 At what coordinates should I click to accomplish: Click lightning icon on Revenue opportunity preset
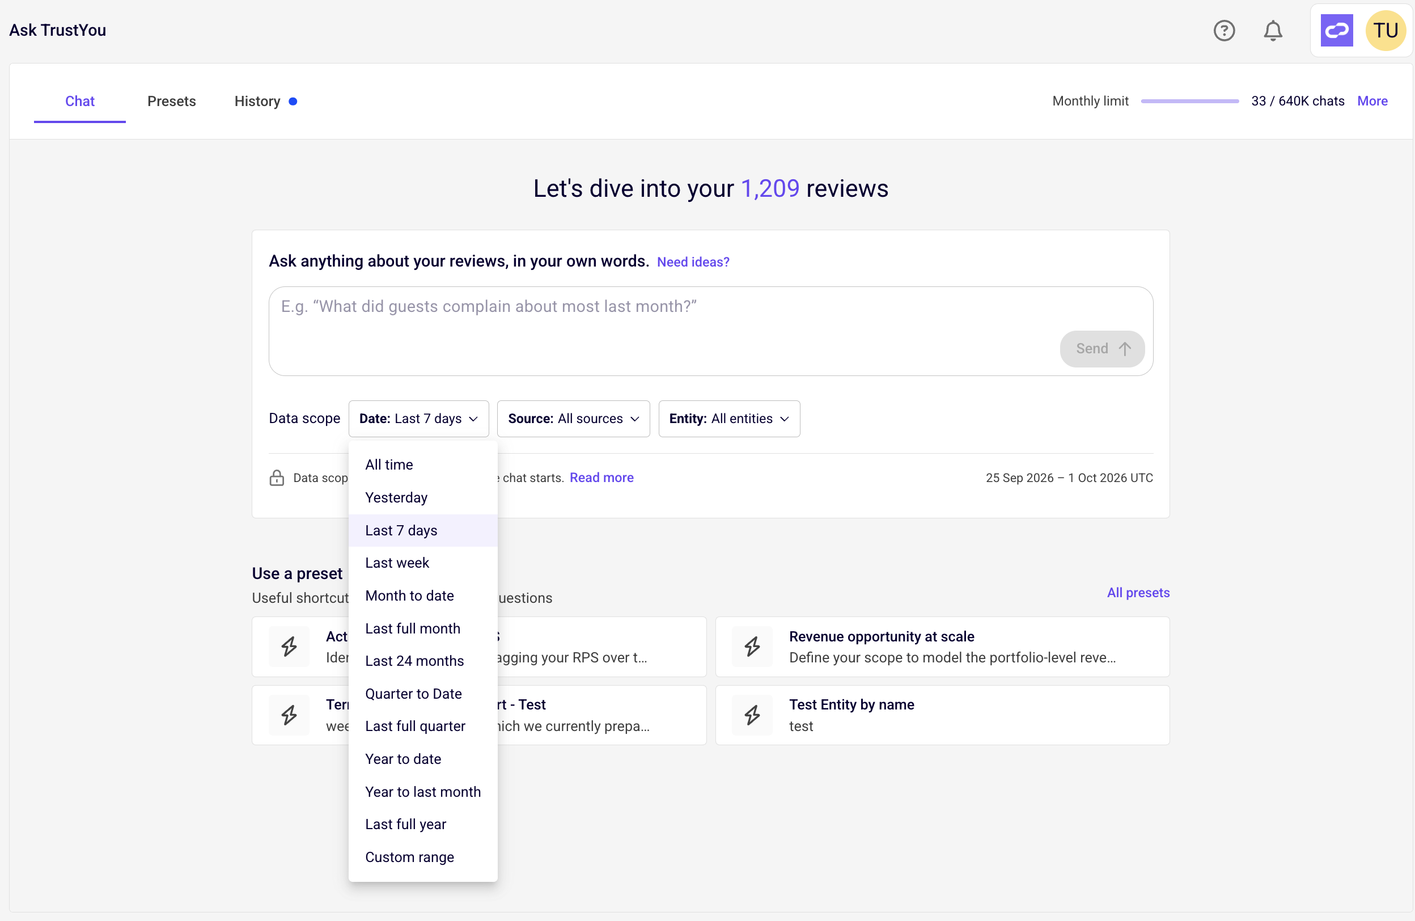tap(752, 647)
